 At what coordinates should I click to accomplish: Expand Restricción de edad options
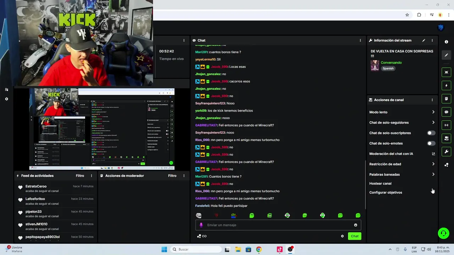coord(433,164)
